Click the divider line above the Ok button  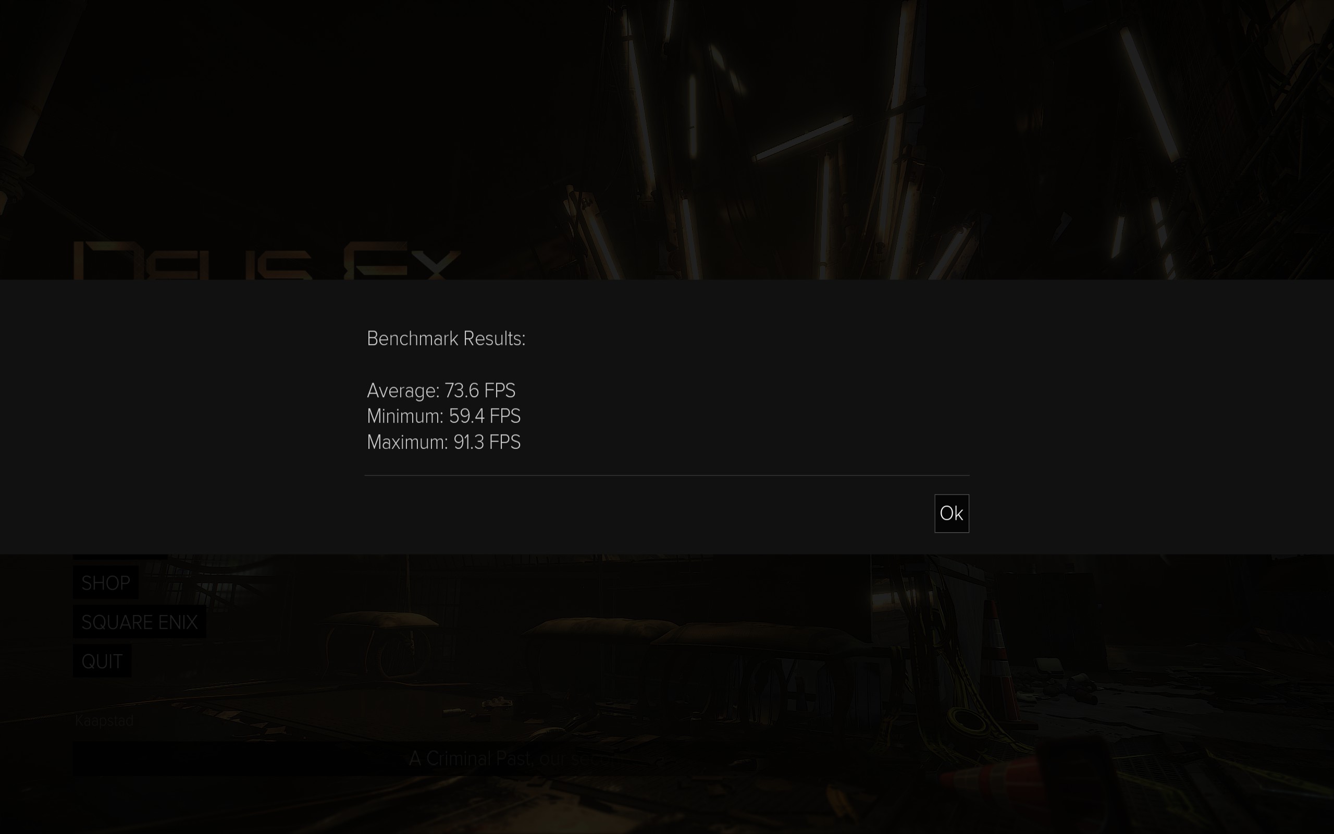[x=667, y=475]
